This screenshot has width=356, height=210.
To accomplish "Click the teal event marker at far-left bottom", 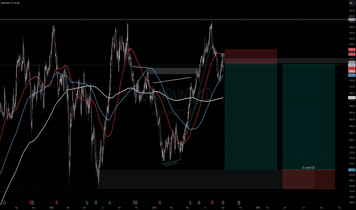I will [4, 202].
